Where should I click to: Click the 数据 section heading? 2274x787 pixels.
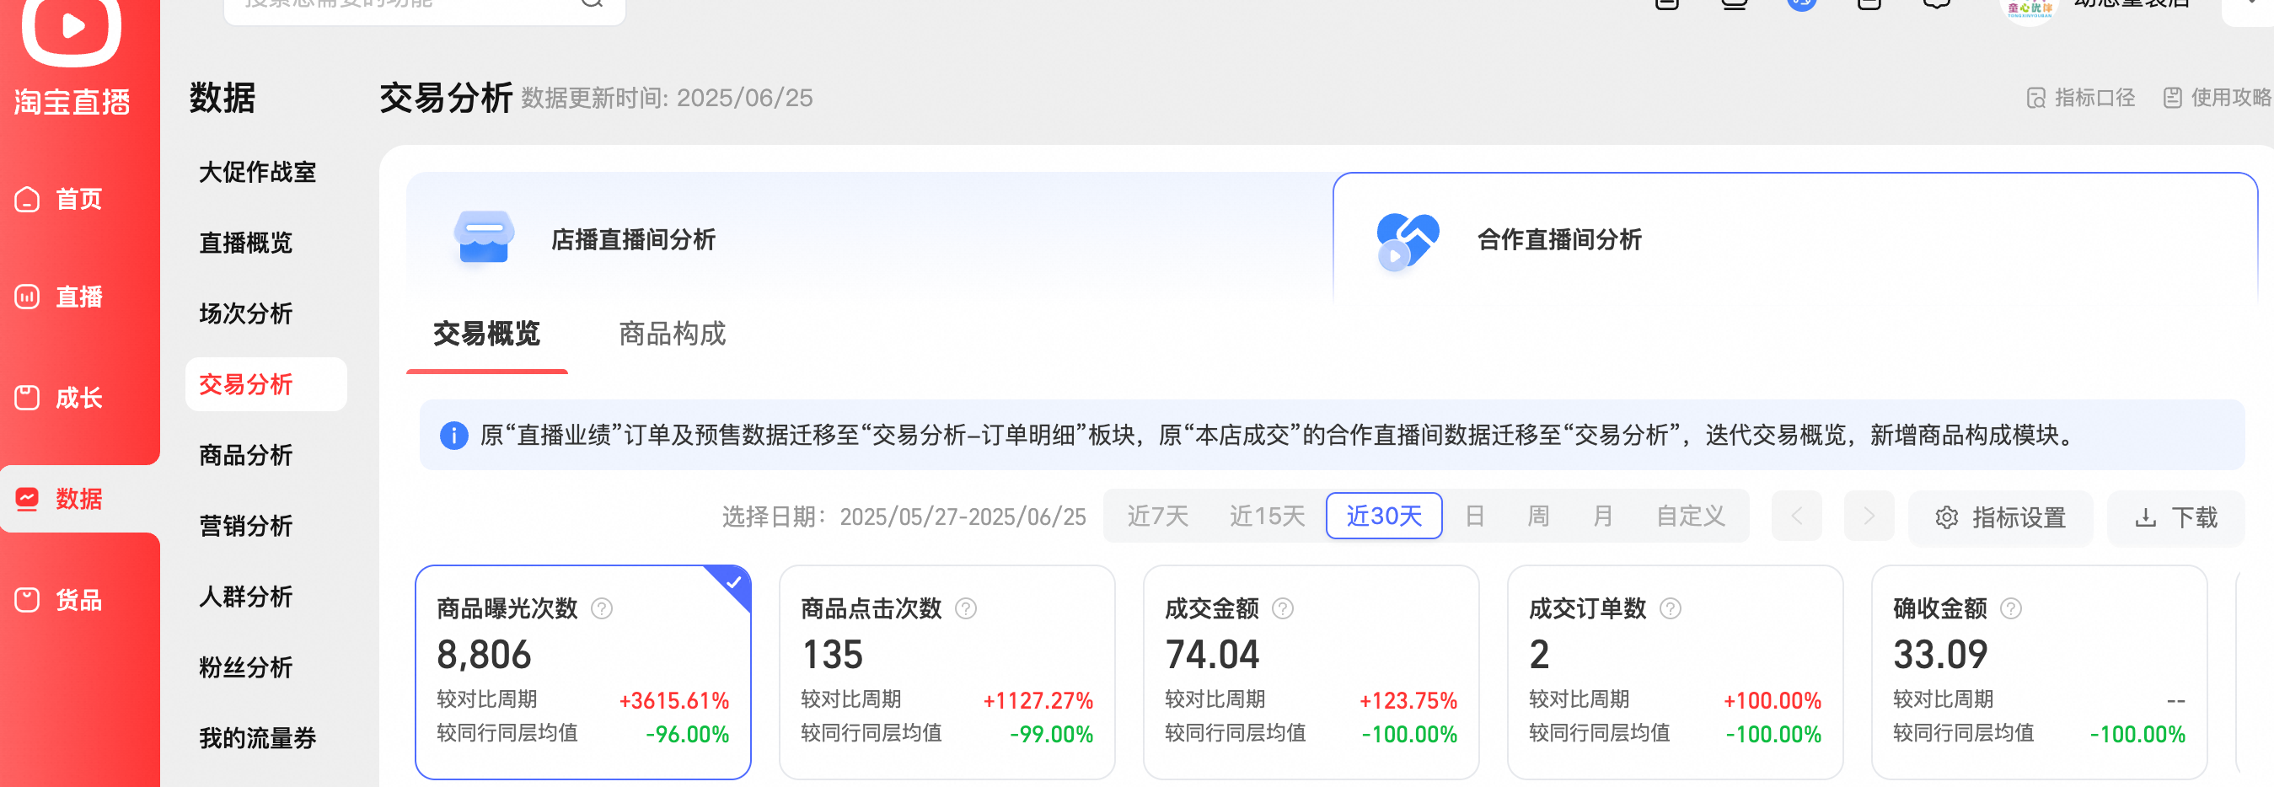[x=223, y=98]
